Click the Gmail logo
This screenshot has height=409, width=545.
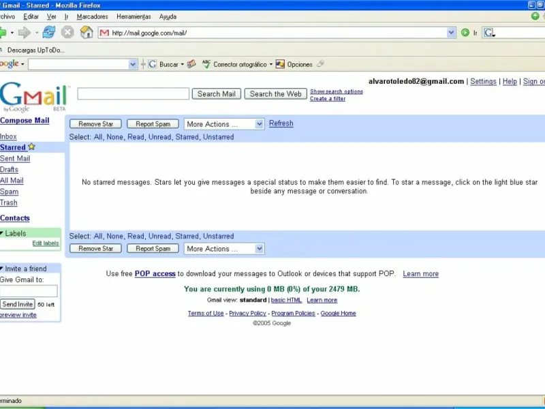34,97
